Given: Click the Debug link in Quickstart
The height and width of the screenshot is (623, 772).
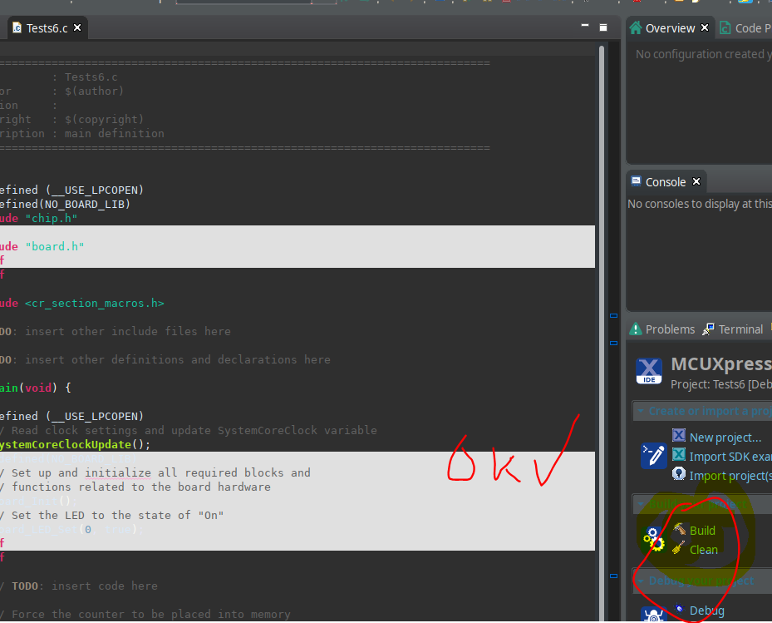Looking at the screenshot, I should (706, 611).
